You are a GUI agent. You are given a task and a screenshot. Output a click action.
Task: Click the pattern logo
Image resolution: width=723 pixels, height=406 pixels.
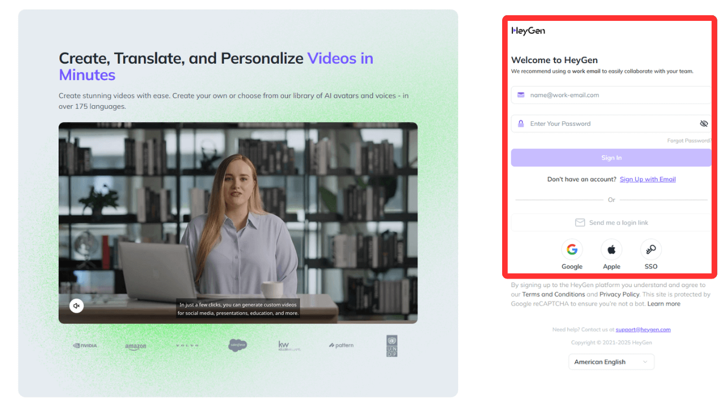pyautogui.click(x=341, y=345)
